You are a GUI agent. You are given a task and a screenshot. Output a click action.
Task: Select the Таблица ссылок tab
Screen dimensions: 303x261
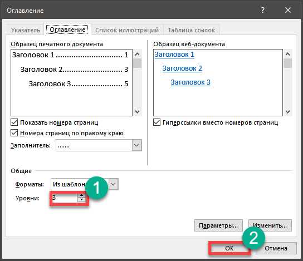point(191,30)
